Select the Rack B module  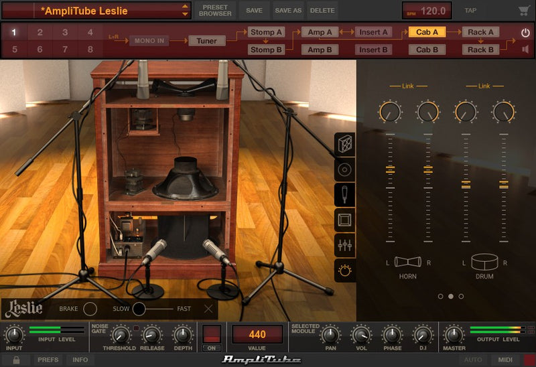tap(480, 50)
